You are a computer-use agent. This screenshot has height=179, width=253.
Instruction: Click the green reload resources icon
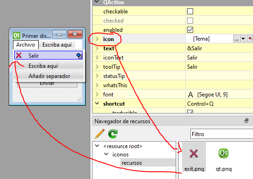pyautogui.click(x=113, y=134)
